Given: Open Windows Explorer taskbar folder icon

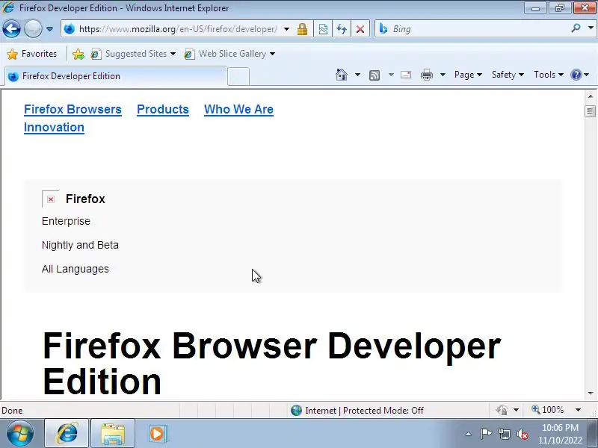Looking at the screenshot, I should (113, 434).
